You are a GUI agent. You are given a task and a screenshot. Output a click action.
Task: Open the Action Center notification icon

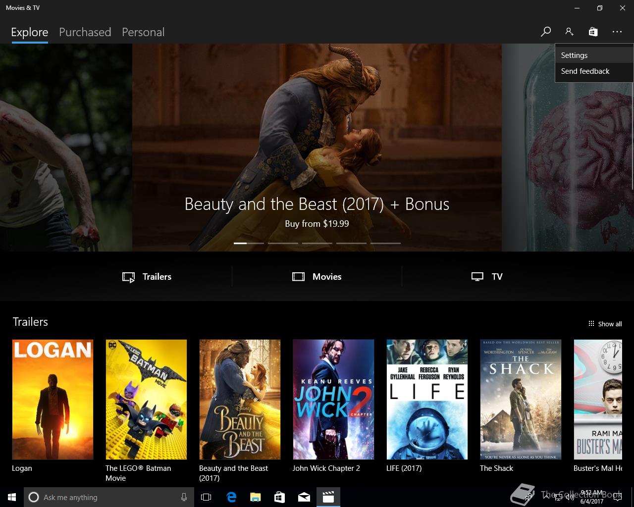(x=618, y=497)
